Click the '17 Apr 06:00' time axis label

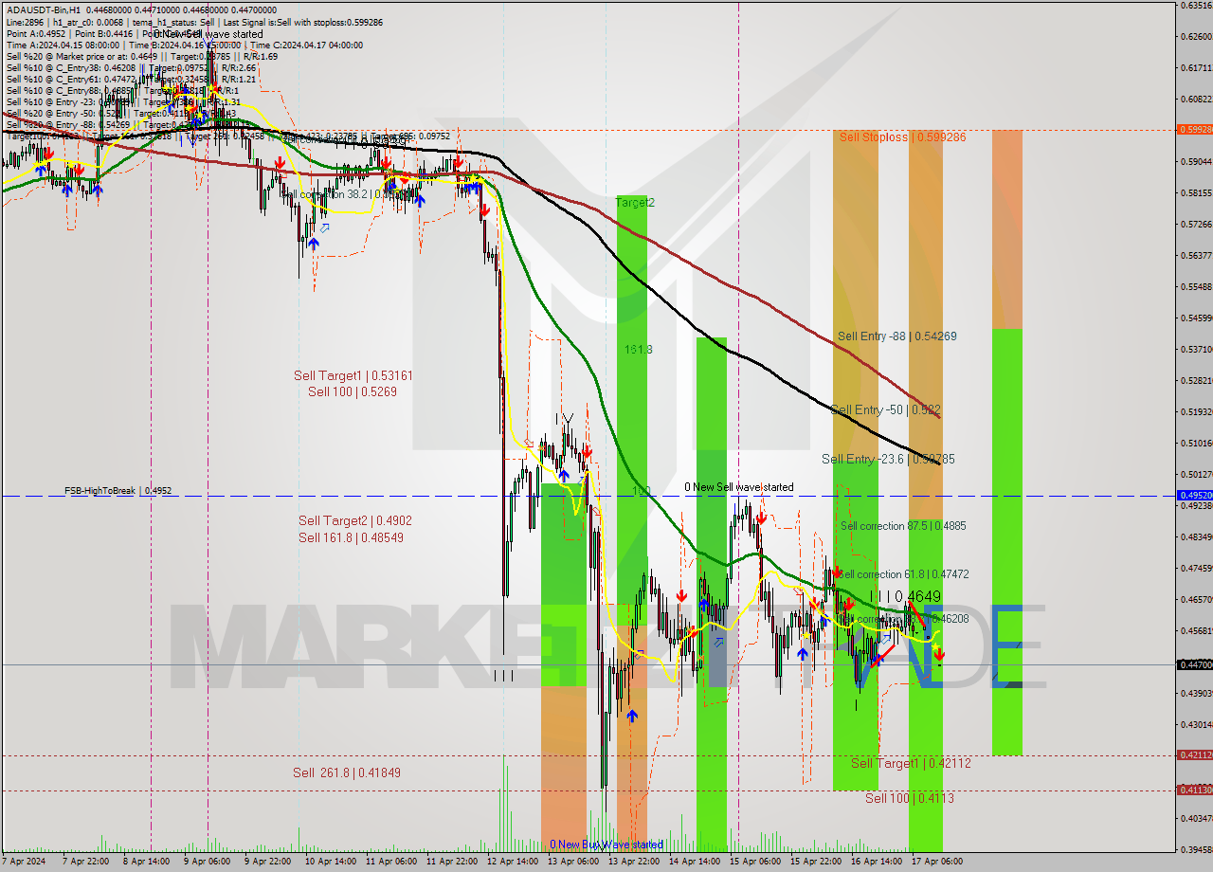[x=937, y=862]
